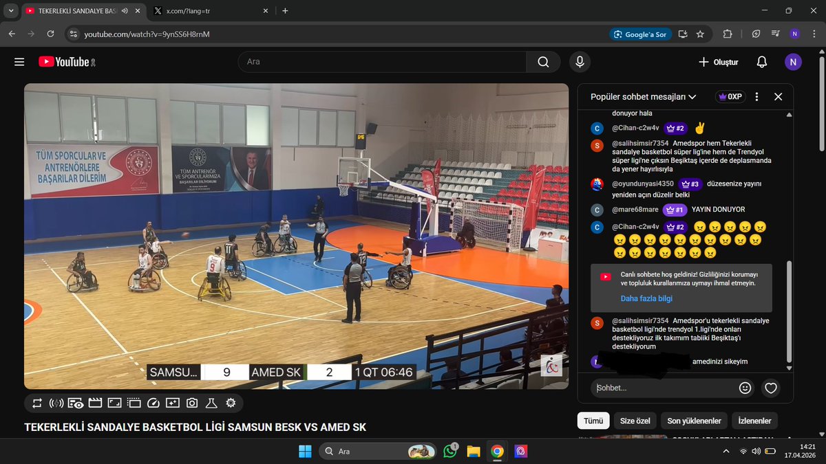The image size is (826, 464).
Task: Toggle the overlay visibility eye icon
Action: [76, 403]
